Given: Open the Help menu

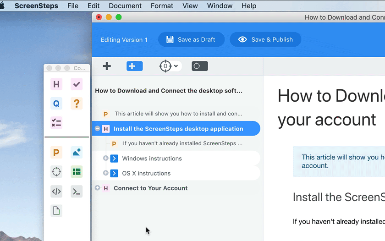Looking at the screenshot, I should pos(249,5).
